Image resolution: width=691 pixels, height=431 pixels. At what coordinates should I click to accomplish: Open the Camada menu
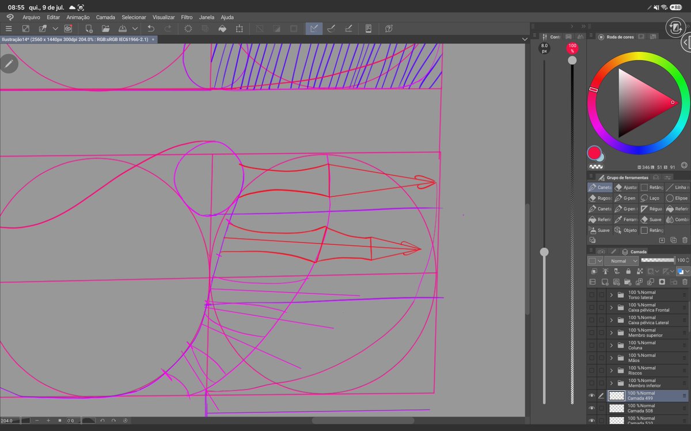105,17
